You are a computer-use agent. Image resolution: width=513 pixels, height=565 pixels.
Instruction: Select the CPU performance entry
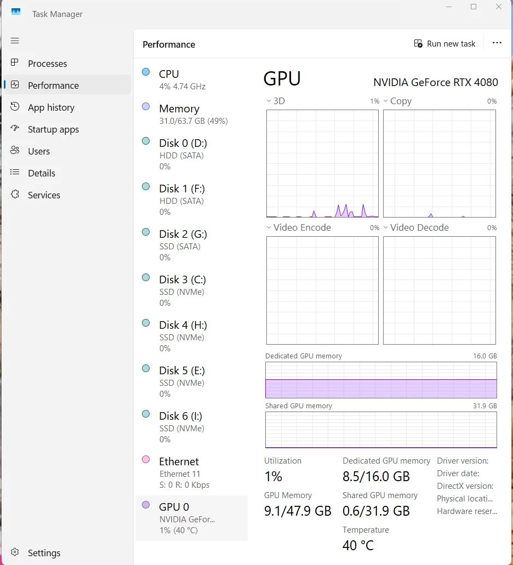(192, 79)
